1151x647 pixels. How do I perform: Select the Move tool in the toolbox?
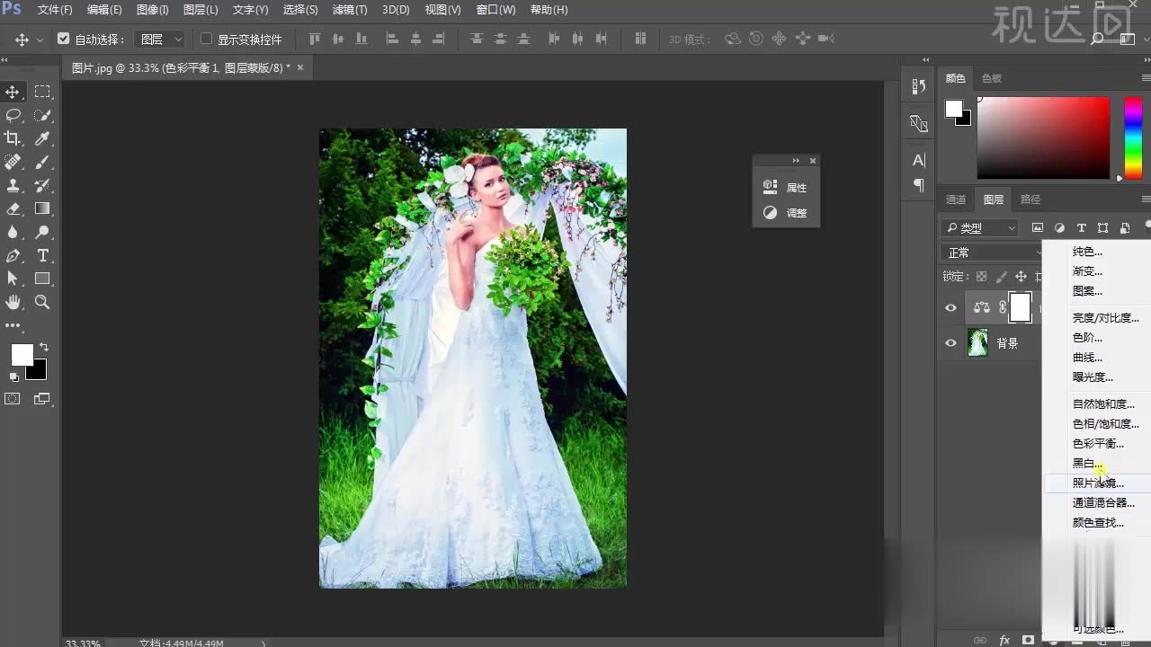click(13, 92)
